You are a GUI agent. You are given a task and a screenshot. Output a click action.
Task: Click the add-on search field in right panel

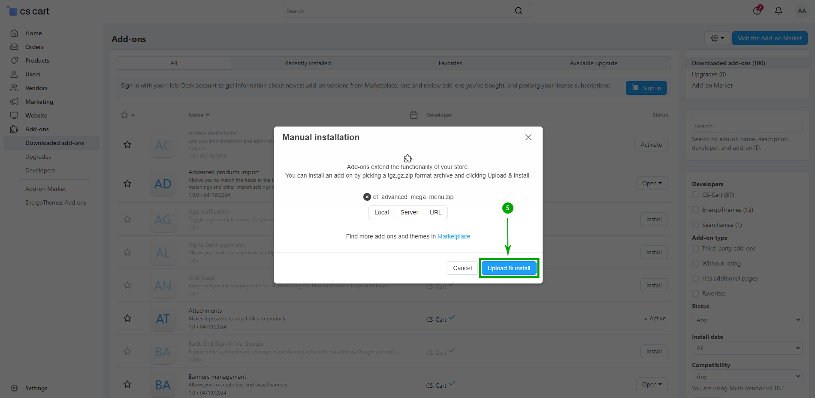point(747,126)
